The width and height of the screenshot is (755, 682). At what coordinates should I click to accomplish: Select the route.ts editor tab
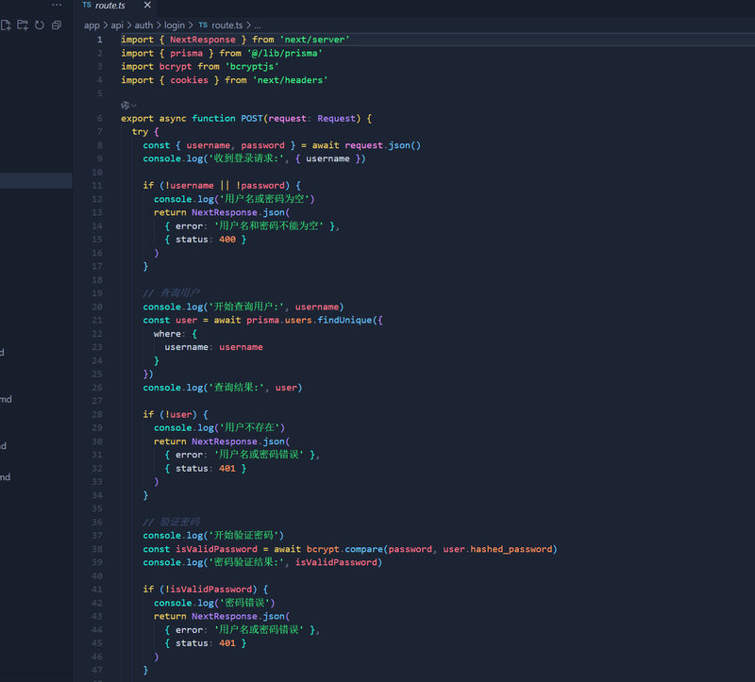click(117, 6)
